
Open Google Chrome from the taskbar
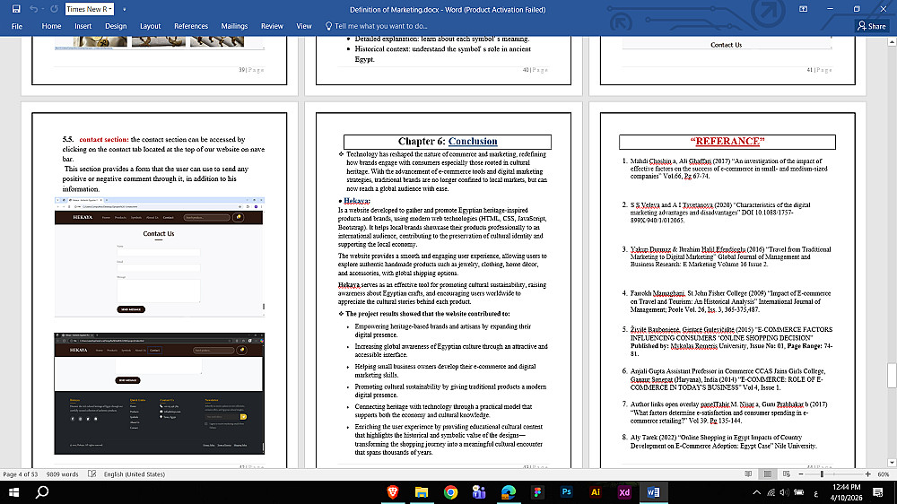click(x=451, y=492)
